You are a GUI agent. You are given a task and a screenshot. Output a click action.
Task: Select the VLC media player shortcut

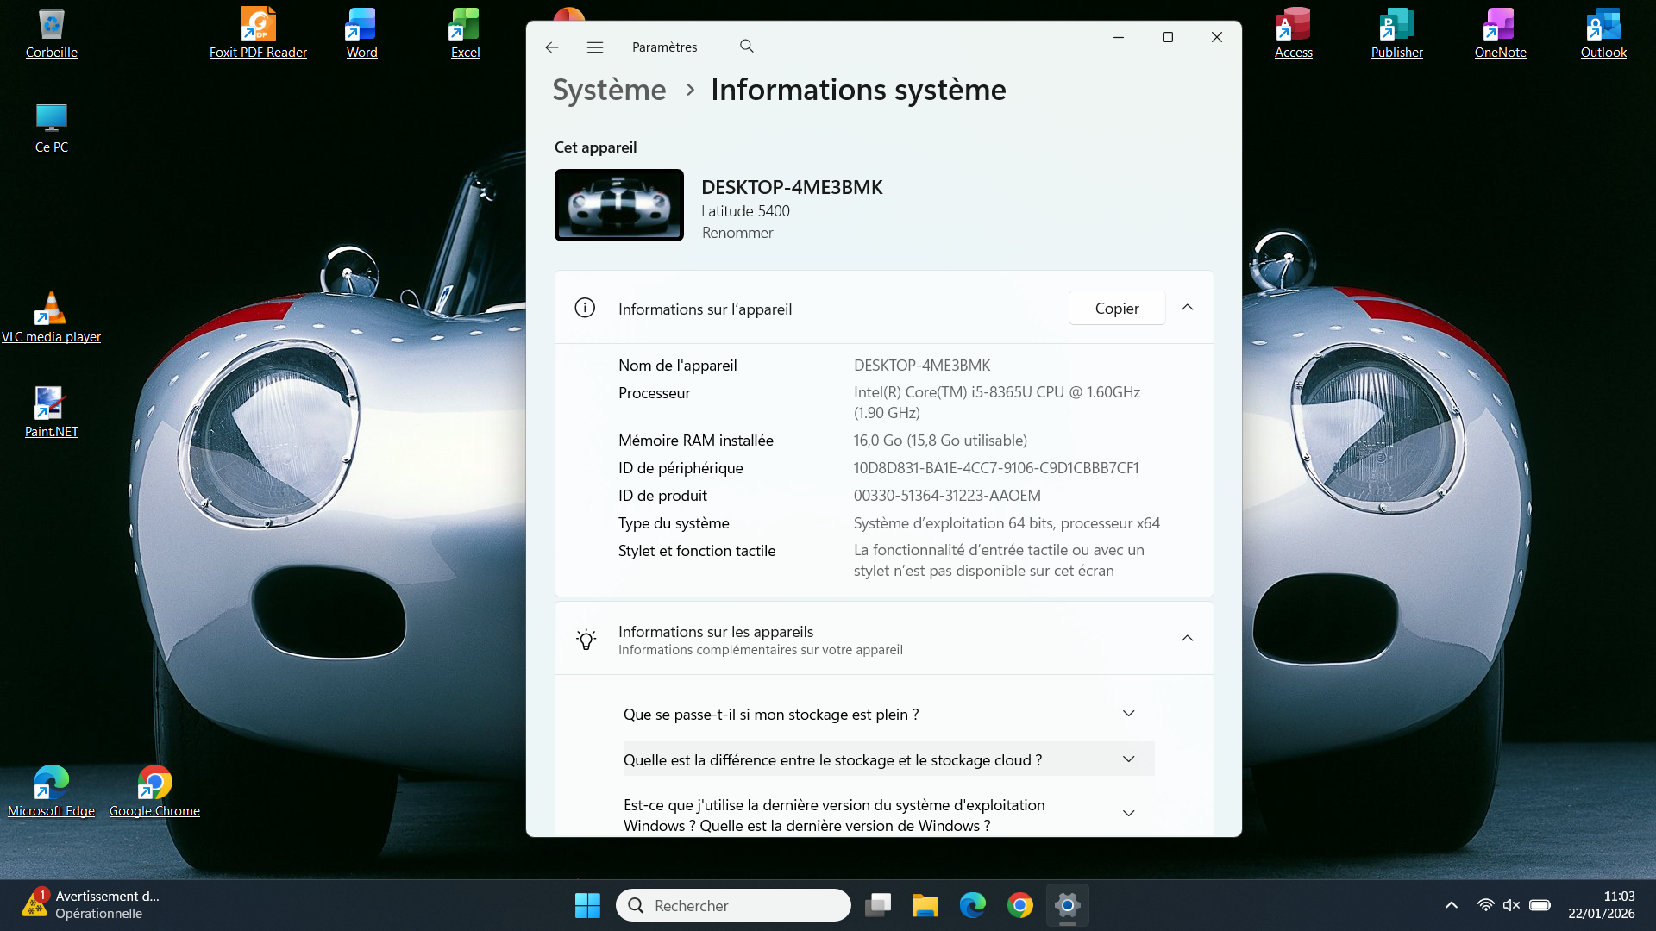[x=51, y=318]
